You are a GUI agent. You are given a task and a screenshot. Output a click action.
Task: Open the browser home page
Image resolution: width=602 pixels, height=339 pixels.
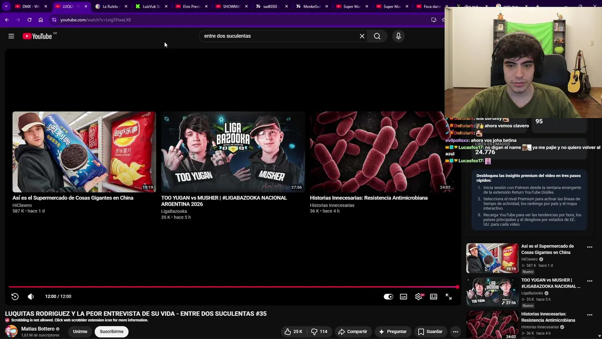40,20
